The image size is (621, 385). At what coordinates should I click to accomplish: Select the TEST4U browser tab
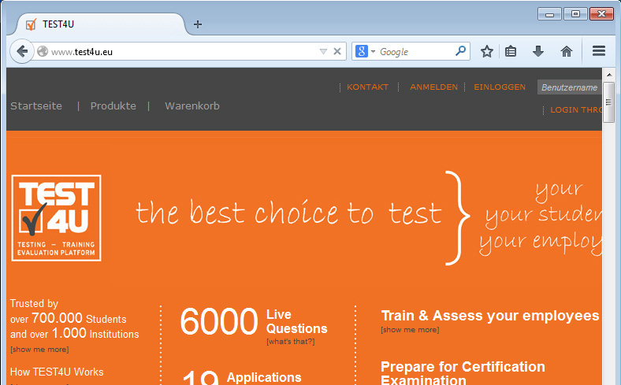[x=101, y=24]
